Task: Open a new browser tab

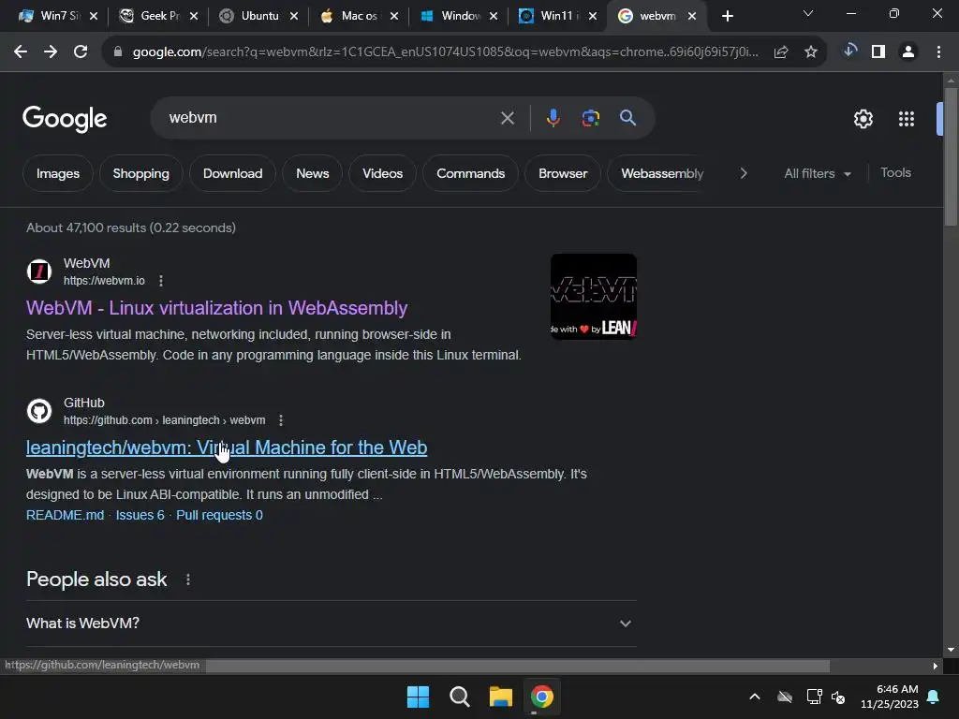Action: 727,17
